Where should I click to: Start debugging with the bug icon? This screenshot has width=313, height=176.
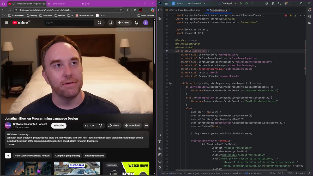(246, 3)
